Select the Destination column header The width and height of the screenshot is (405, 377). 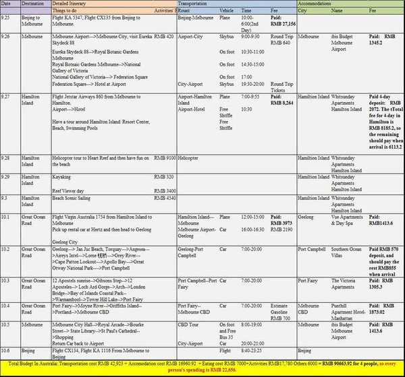pyautogui.click(x=33, y=4)
